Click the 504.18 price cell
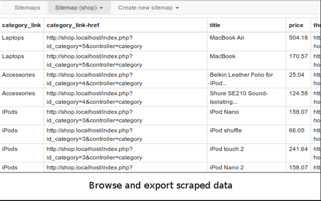The image size is (321, 201). pyautogui.click(x=299, y=42)
